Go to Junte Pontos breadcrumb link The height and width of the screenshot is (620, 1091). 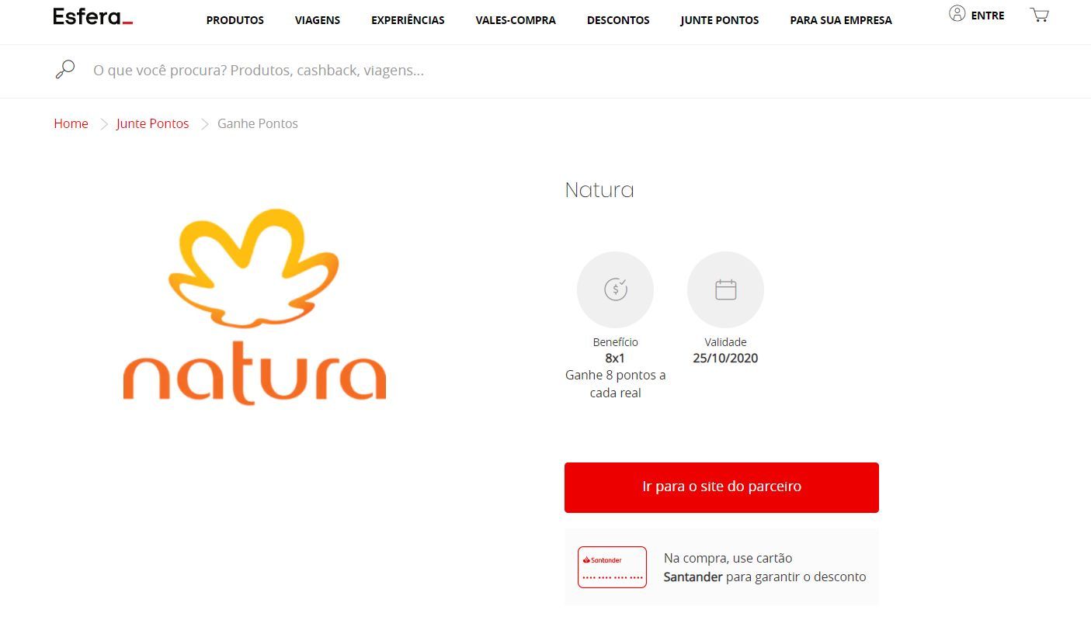pyautogui.click(x=152, y=123)
